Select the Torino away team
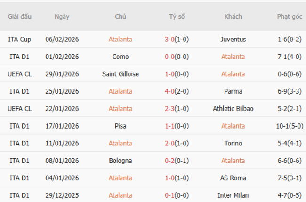This screenshot has width=306, height=202. (233, 143)
